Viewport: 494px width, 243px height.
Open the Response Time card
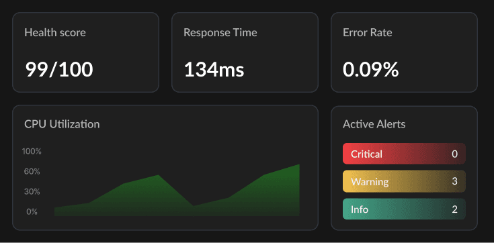[x=245, y=52]
